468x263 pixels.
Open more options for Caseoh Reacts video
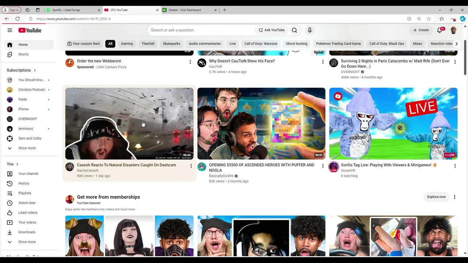click(190, 166)
